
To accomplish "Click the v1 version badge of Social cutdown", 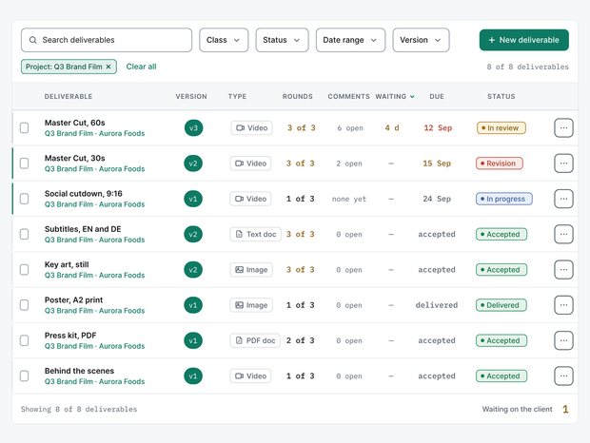I will [x=193, y=199].
